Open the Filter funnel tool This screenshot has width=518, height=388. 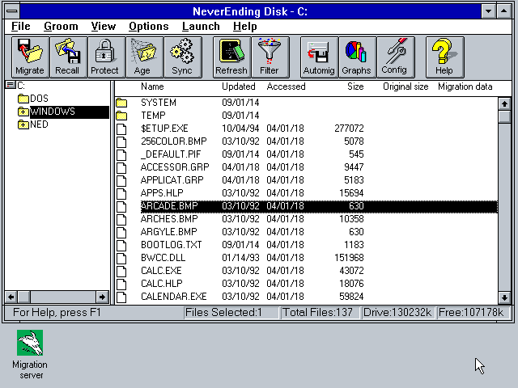click(x=270, y=57)
